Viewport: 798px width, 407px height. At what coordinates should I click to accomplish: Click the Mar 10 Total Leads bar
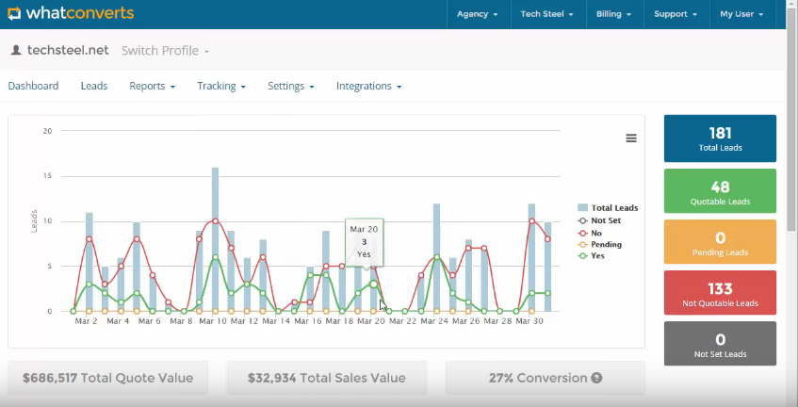(x=215, y=239)
